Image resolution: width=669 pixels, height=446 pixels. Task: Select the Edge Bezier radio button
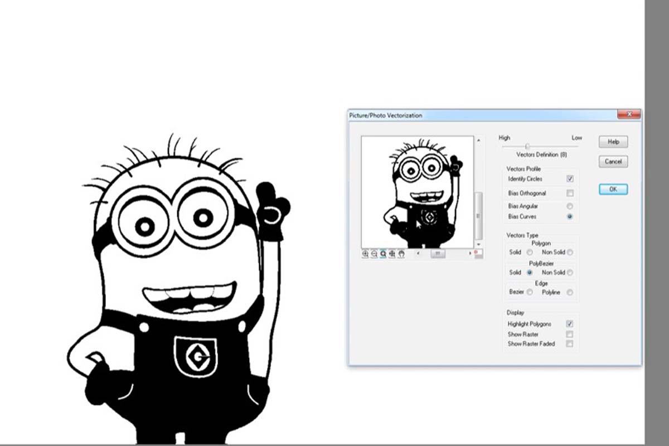pos(530,292)
